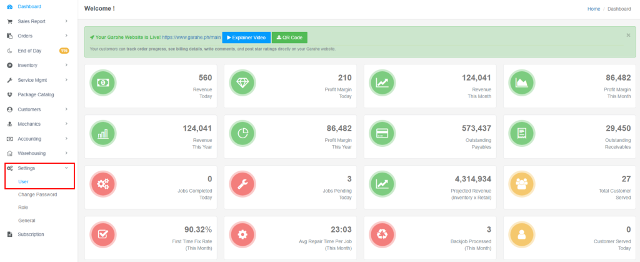Screen dimensions: 640x262
Task: Dismiss the green website live banner
Action: [x=628, y=36]
